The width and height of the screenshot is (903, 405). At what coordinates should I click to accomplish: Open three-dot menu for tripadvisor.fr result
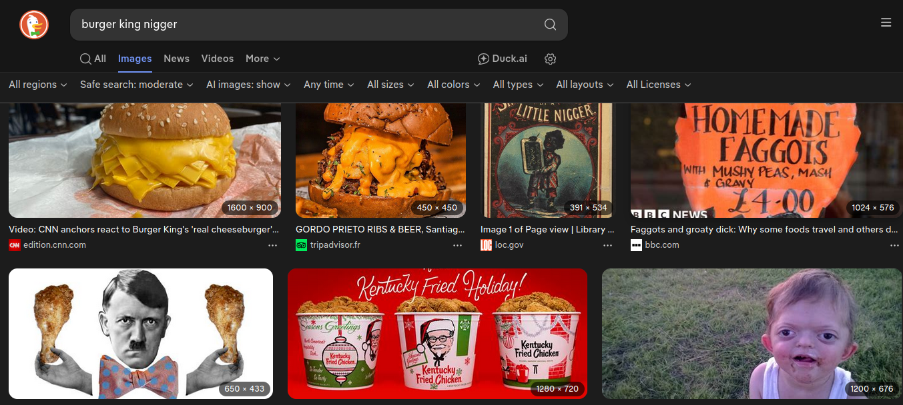click(457, 245)
